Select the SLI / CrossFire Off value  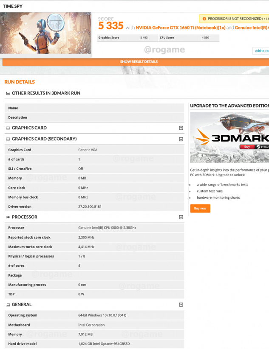(x=81, y=169)
